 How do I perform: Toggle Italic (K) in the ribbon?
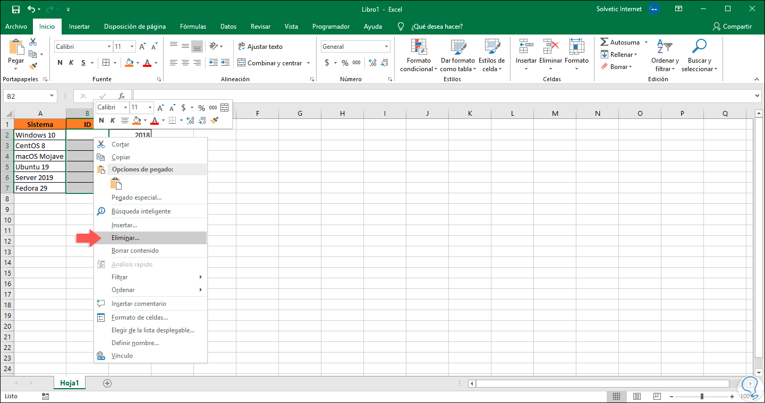click(x=72, y=63)
